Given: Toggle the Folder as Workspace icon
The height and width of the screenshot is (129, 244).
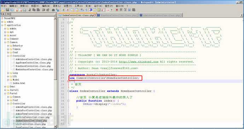Looking at the screenshot, I should [x=108, y=10].
